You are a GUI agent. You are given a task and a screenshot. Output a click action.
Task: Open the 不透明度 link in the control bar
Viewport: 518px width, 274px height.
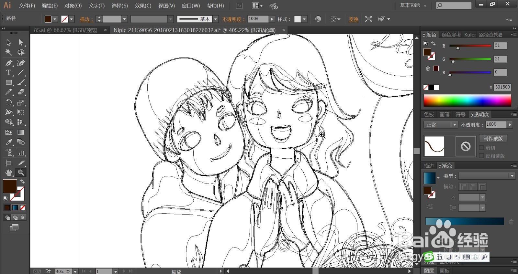(233, 19)
